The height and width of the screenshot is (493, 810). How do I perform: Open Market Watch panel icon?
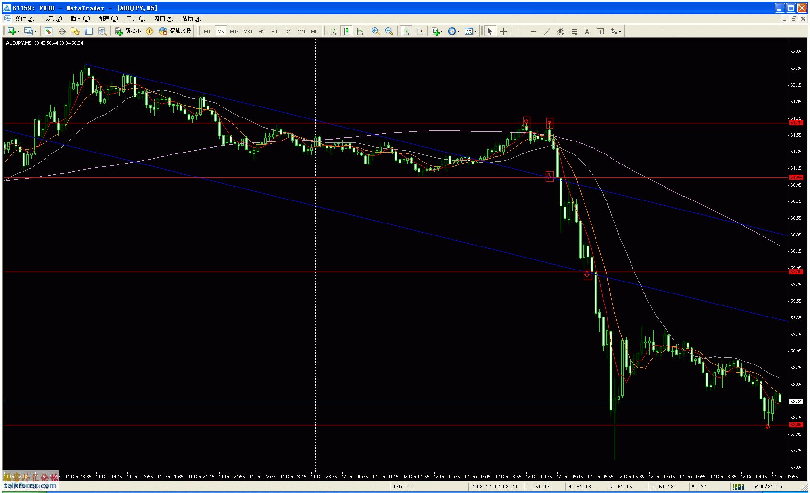(48, 31)
